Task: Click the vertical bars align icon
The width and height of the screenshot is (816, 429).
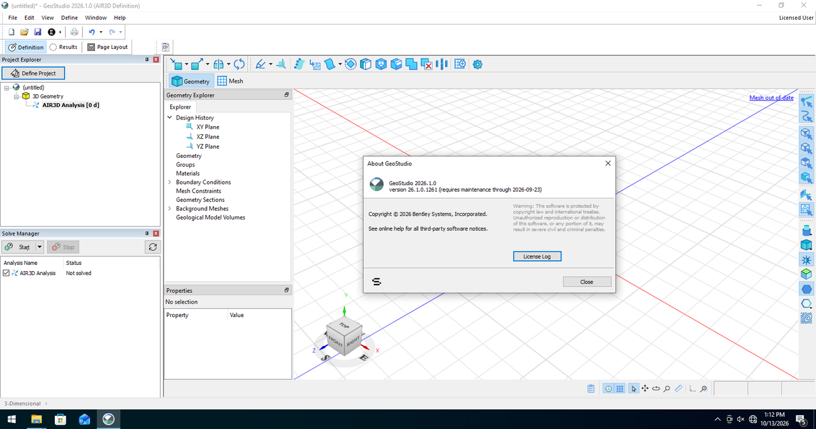Action: [442, 64]
